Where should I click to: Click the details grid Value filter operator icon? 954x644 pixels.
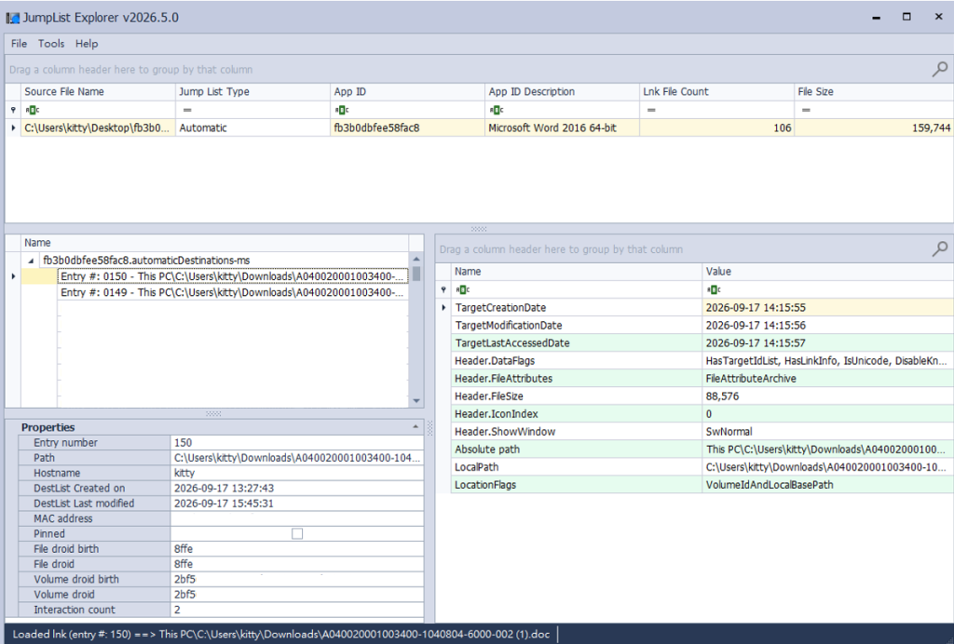point(713,289)
